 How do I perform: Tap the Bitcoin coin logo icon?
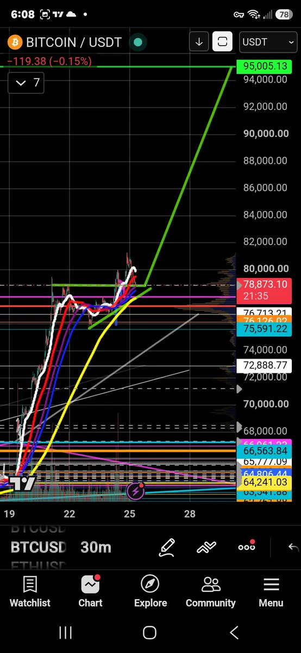14,42
